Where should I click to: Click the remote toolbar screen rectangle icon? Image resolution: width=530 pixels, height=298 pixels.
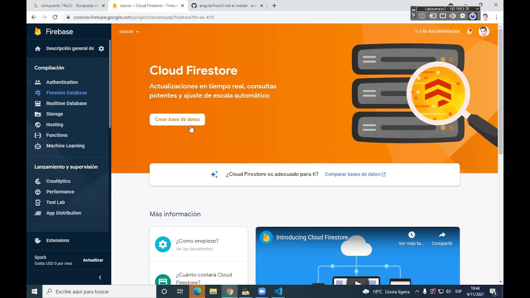443,16
